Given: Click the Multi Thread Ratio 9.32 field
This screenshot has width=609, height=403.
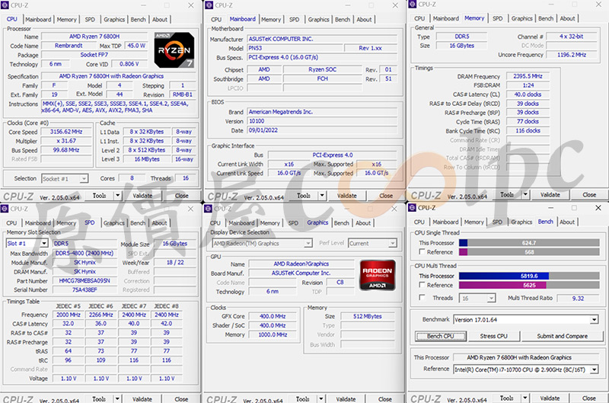Looking at the screenshot, I should click(x=578, y=299).
